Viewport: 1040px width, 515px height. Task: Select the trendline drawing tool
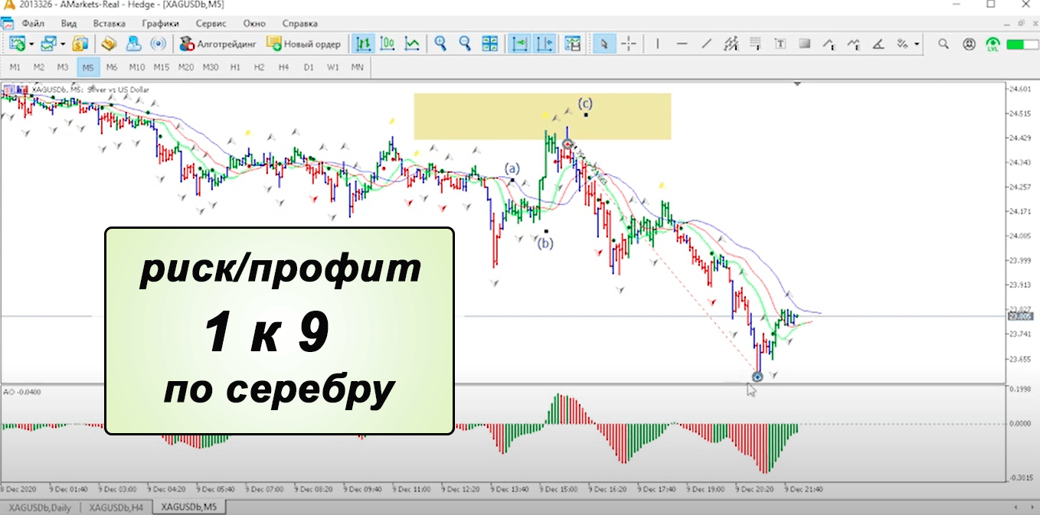[x=706, y=44]
